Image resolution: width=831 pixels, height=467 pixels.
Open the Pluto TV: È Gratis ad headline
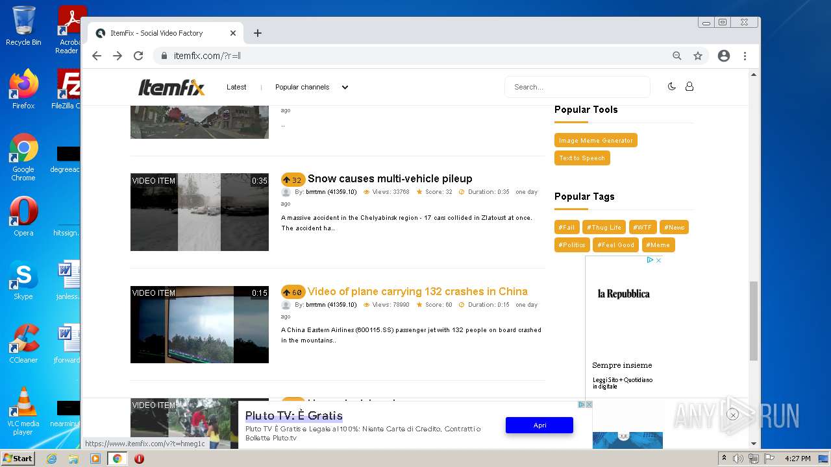point(294,416)
